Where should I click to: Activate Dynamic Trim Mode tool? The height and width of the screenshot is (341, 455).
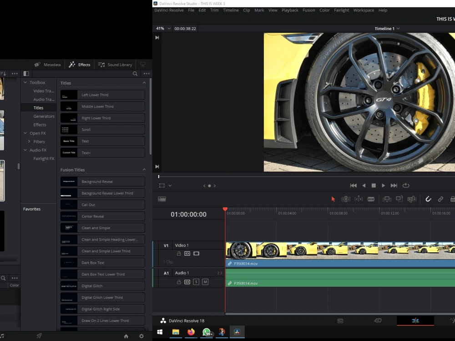359,199
